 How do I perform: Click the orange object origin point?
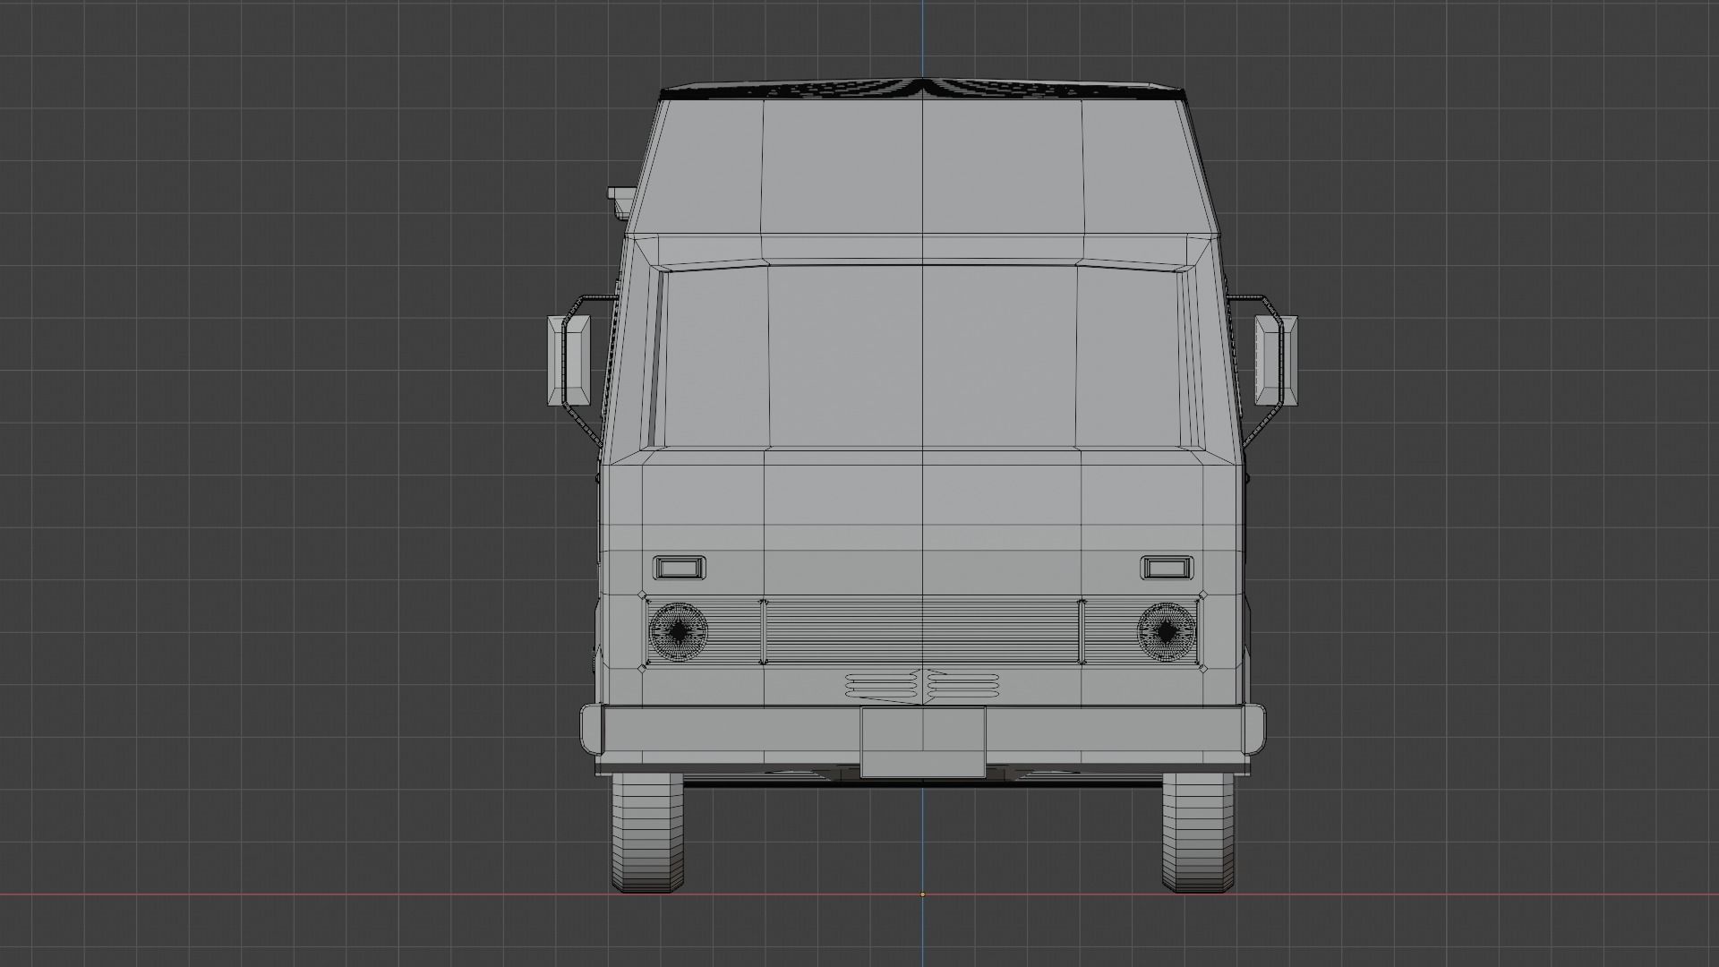tap(923, 894)
